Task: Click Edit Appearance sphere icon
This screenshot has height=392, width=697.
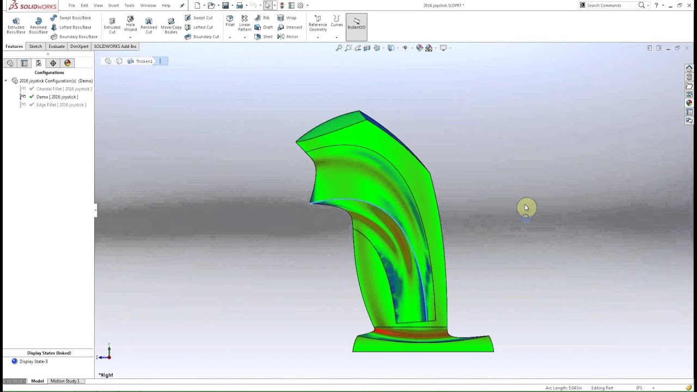Action: (x=419, y=48)
